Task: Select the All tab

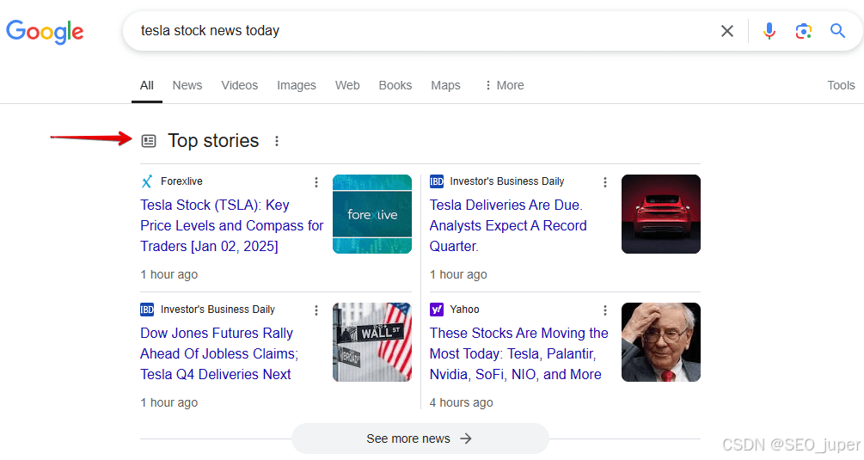Action: point(146,85)
